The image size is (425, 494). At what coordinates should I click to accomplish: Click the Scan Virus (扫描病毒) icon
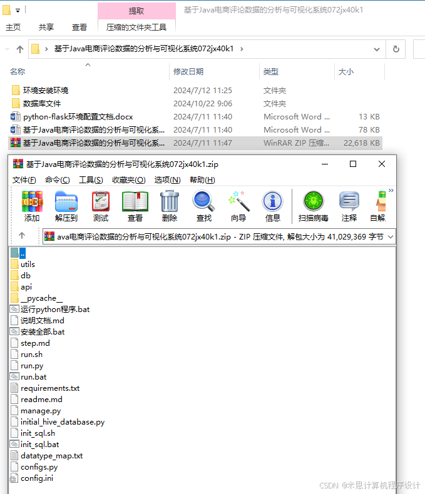click(x=314, y=206)
